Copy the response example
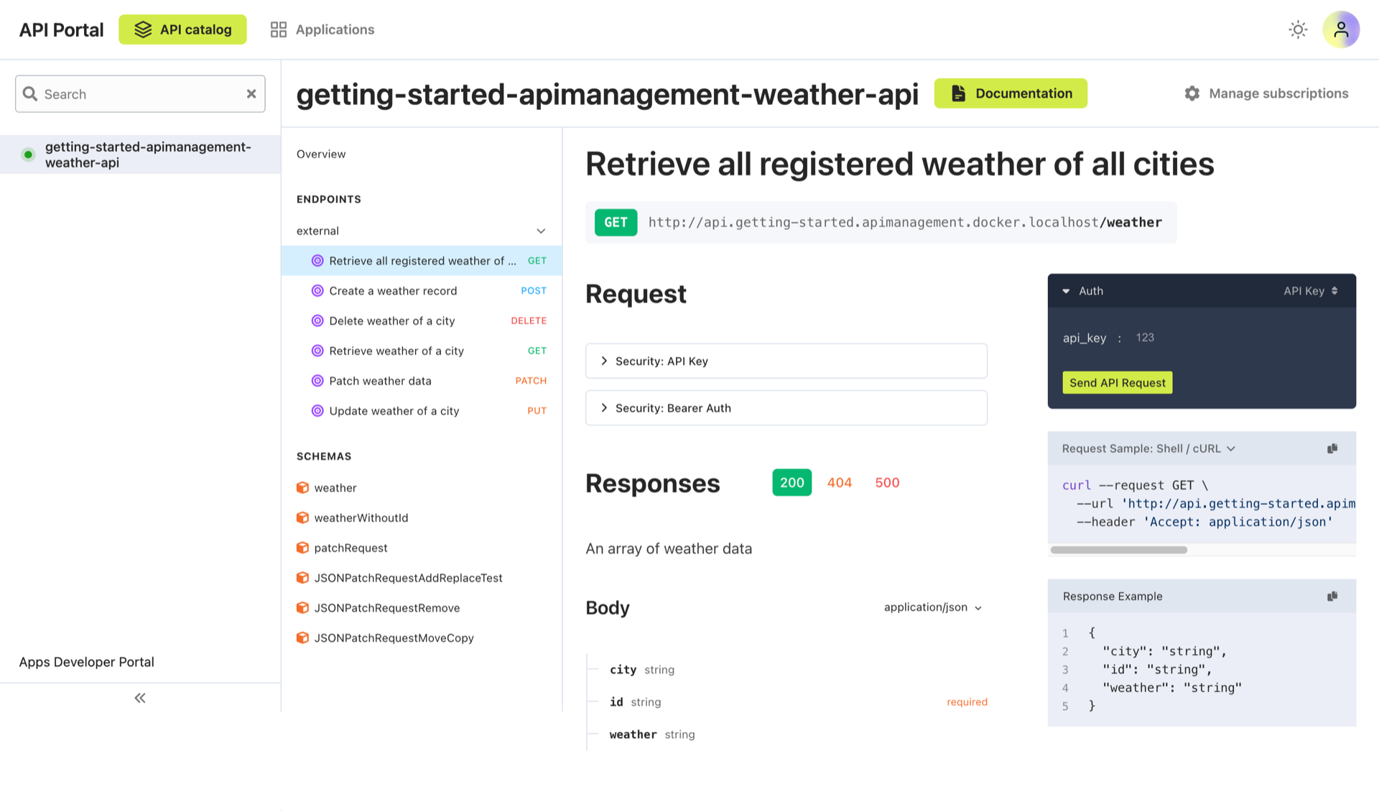 click(x=1332, y=596)
